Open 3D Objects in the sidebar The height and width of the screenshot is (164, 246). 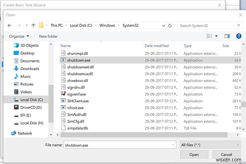29,46
